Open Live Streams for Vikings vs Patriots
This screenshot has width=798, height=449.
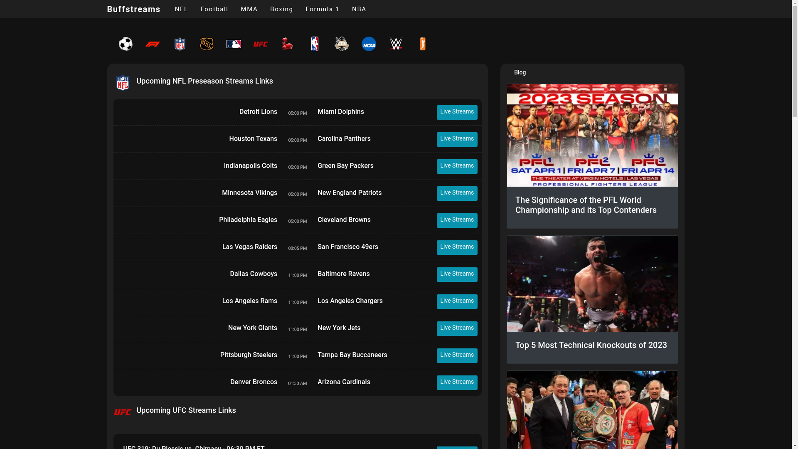pos(457,193)
